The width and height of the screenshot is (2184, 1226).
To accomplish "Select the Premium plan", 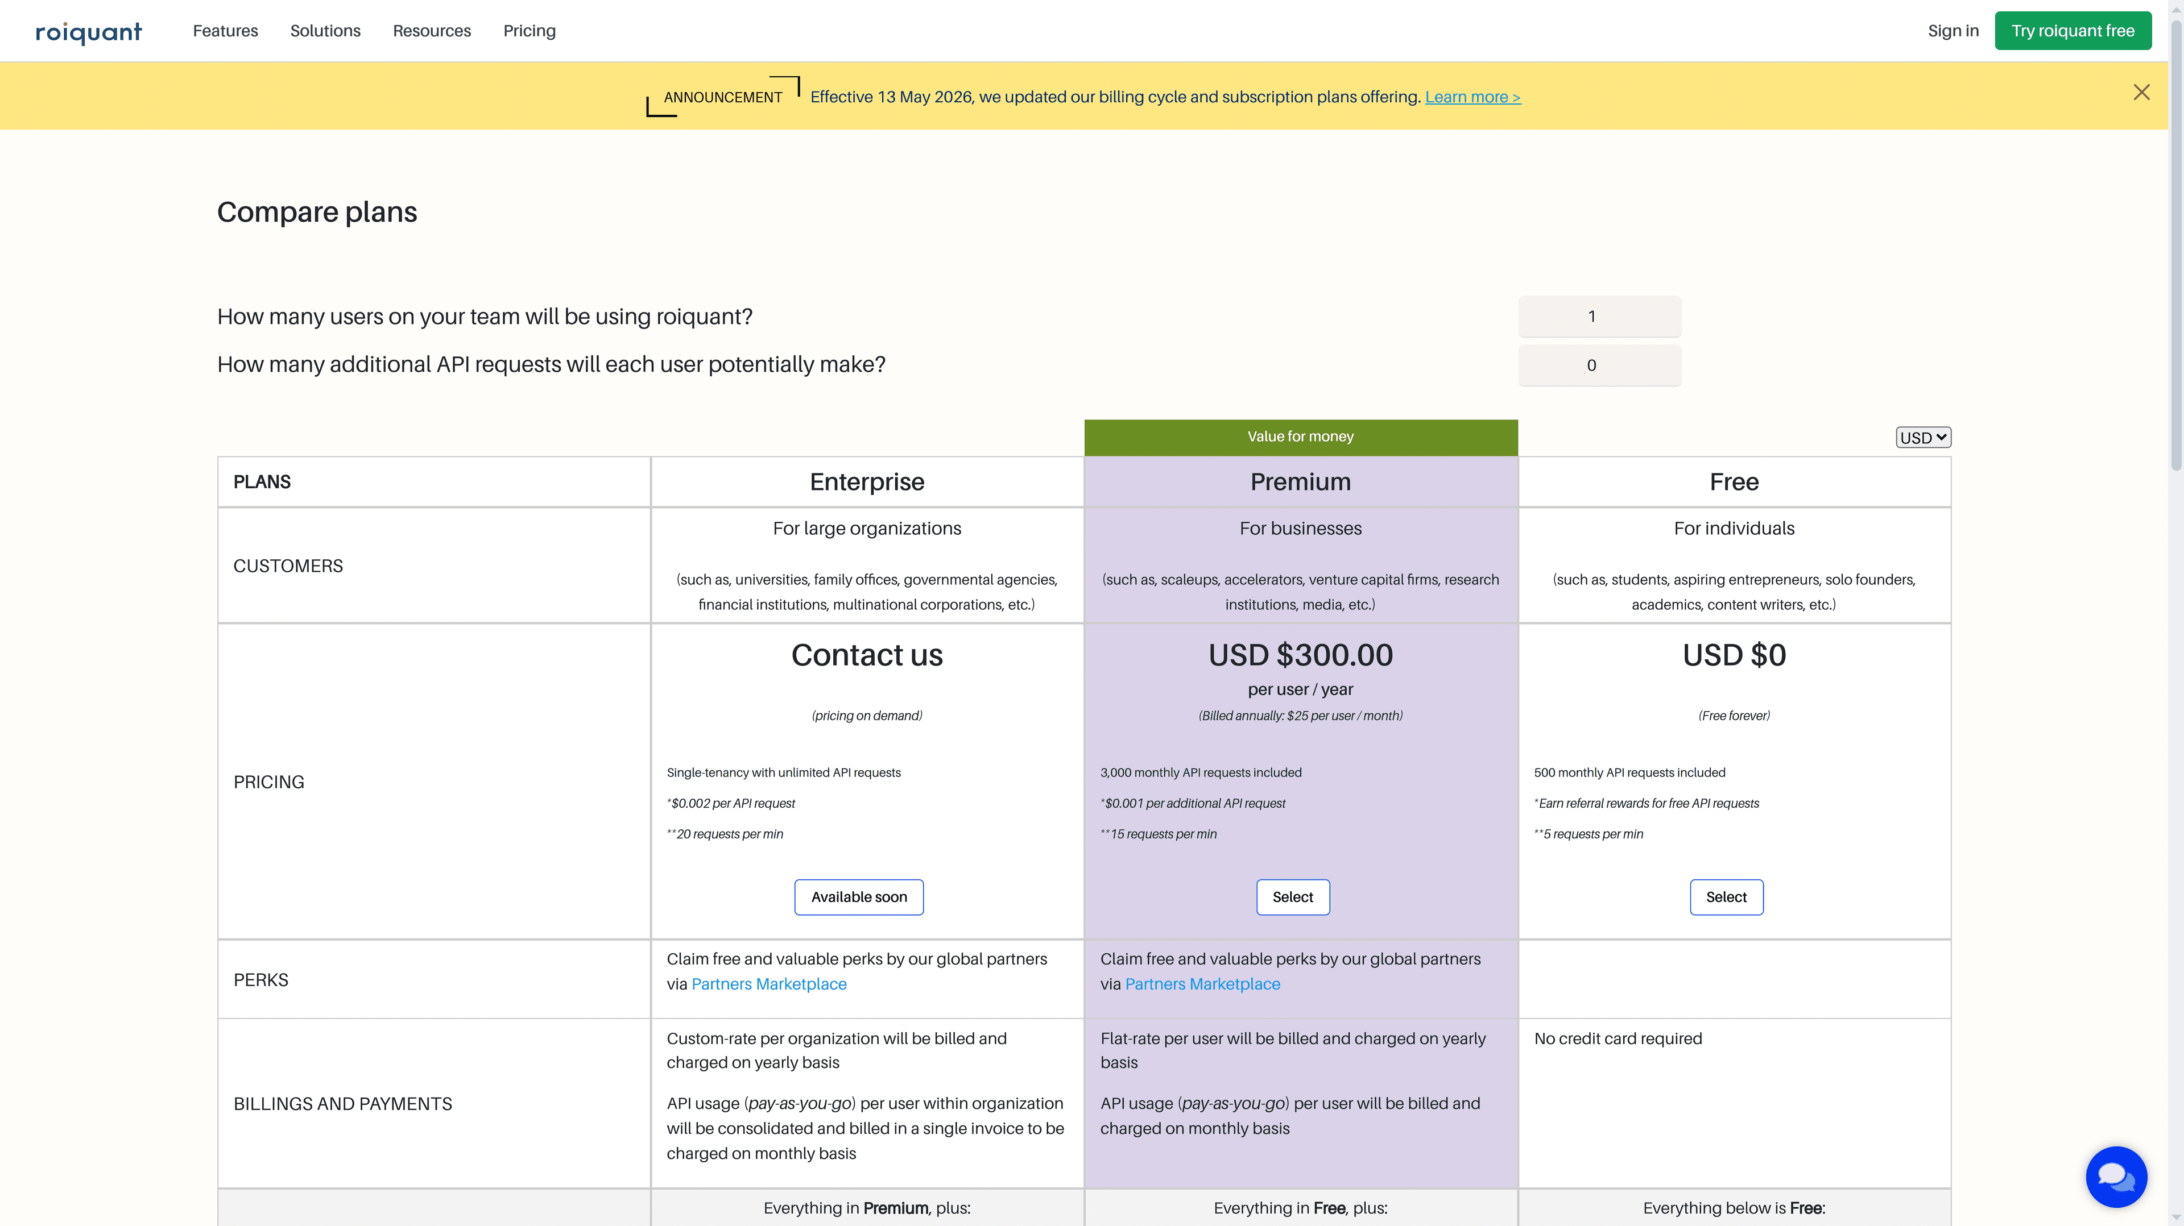I will [1292, 897].
